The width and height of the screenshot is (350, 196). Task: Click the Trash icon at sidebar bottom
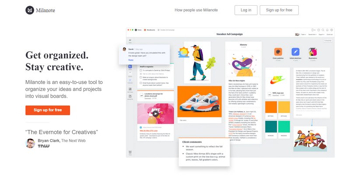[130, 152]
